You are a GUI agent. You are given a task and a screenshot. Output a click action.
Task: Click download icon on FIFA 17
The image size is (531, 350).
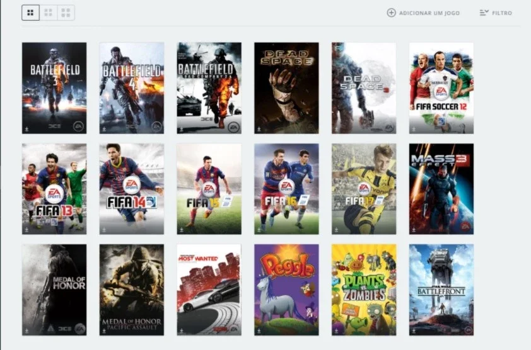tap(336, 230)
